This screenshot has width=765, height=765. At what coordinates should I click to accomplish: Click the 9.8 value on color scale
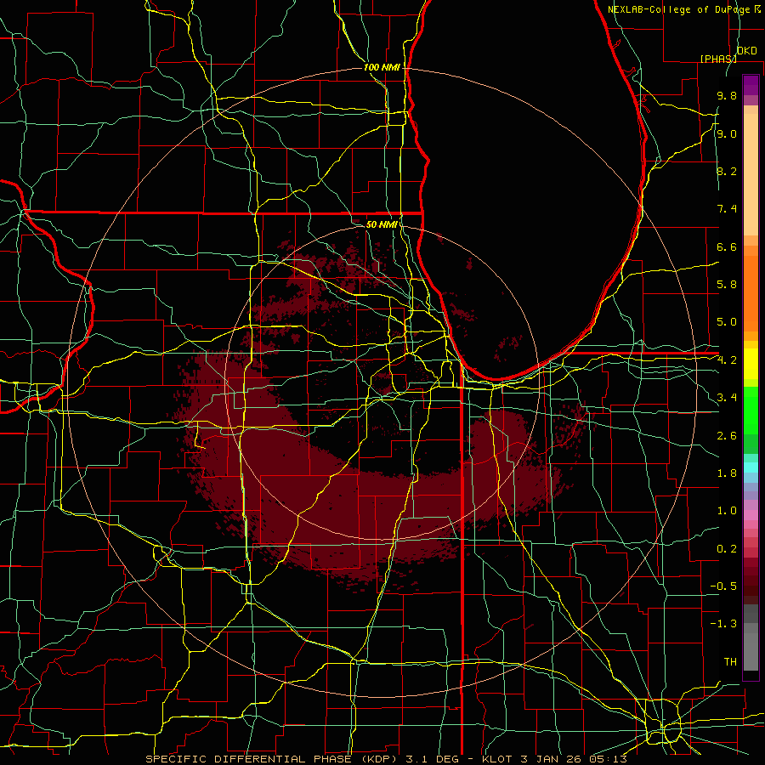(727, 95)
